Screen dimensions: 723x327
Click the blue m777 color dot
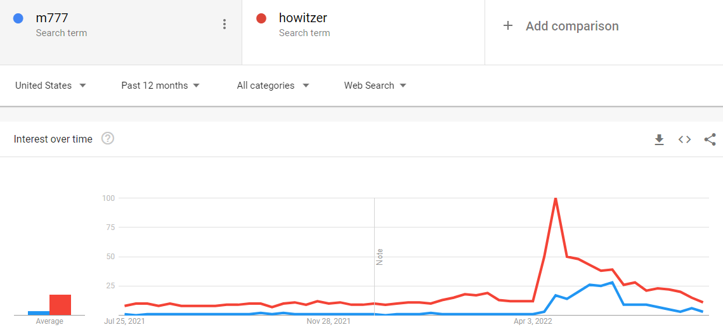click(18, 19)
